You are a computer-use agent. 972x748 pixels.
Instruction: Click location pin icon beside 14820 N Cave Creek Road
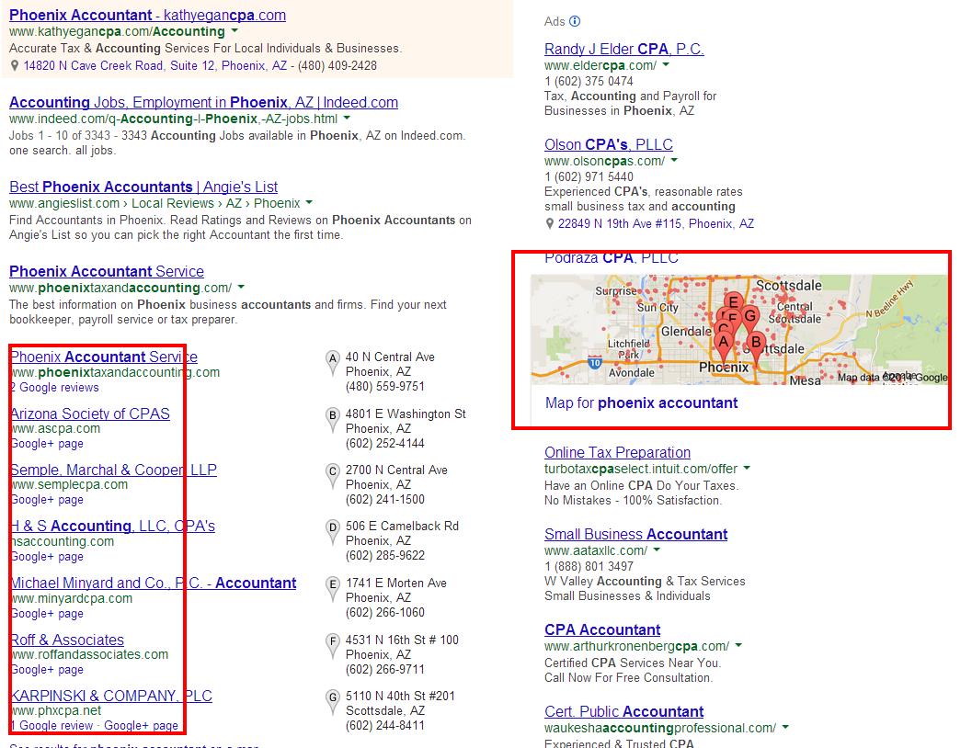tap(15, 65)
